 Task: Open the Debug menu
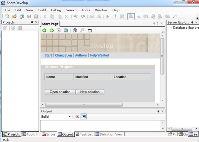(56, 10)
